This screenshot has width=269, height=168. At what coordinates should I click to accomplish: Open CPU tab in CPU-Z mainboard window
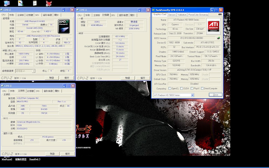click(x=4, y=91)
